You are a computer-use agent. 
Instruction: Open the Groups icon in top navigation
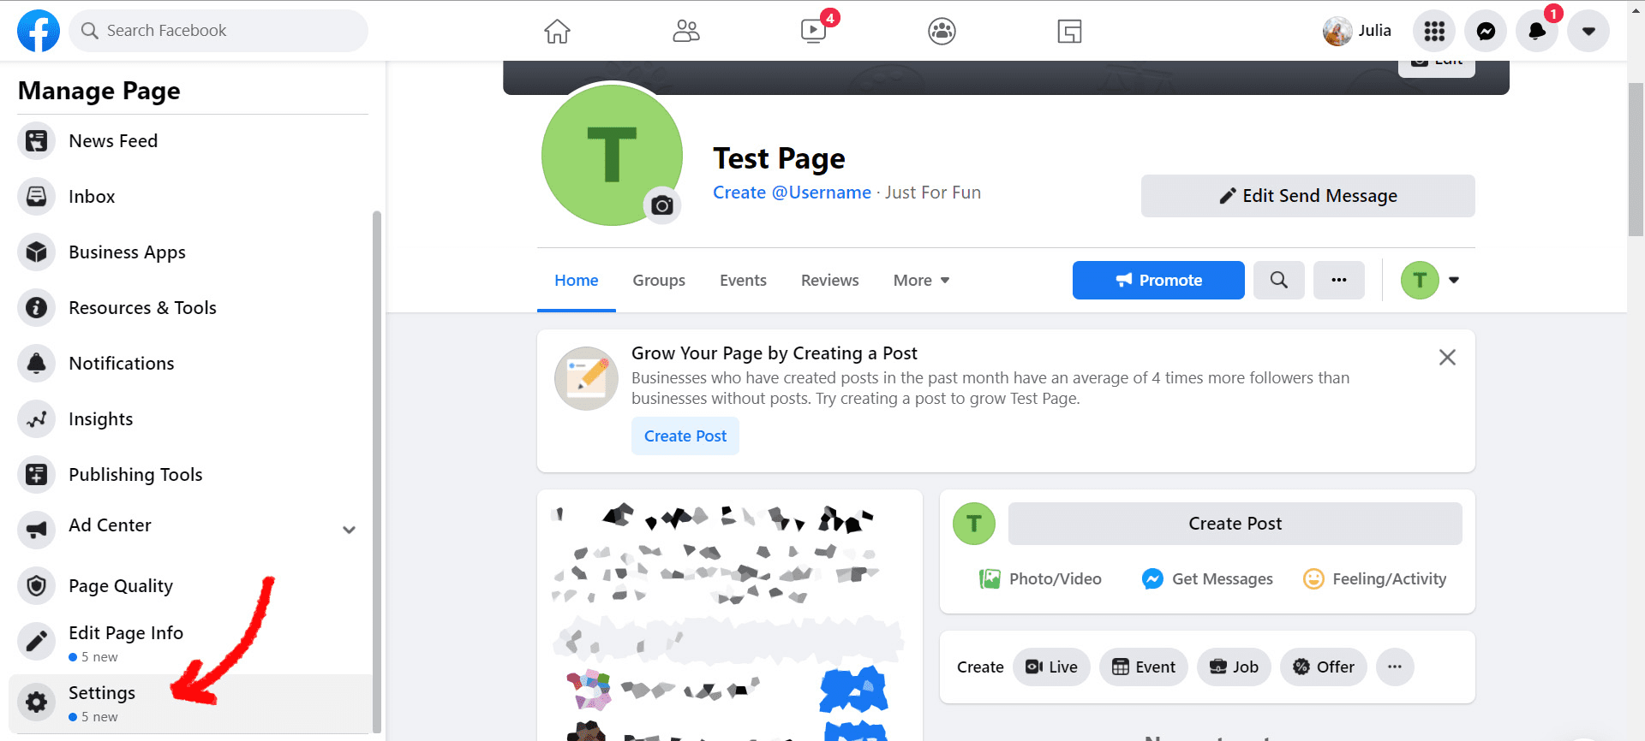[x=942, y=32]
